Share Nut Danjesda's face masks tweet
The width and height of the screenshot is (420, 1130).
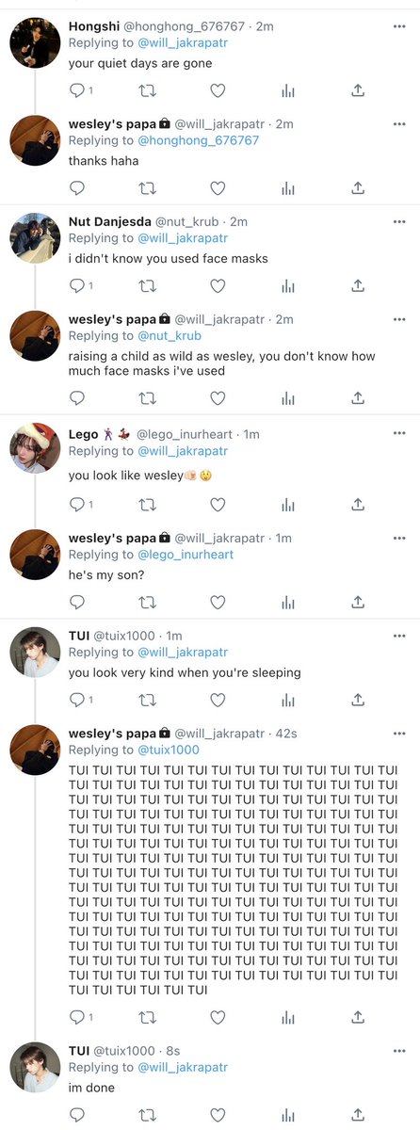[x=358, y=286]
